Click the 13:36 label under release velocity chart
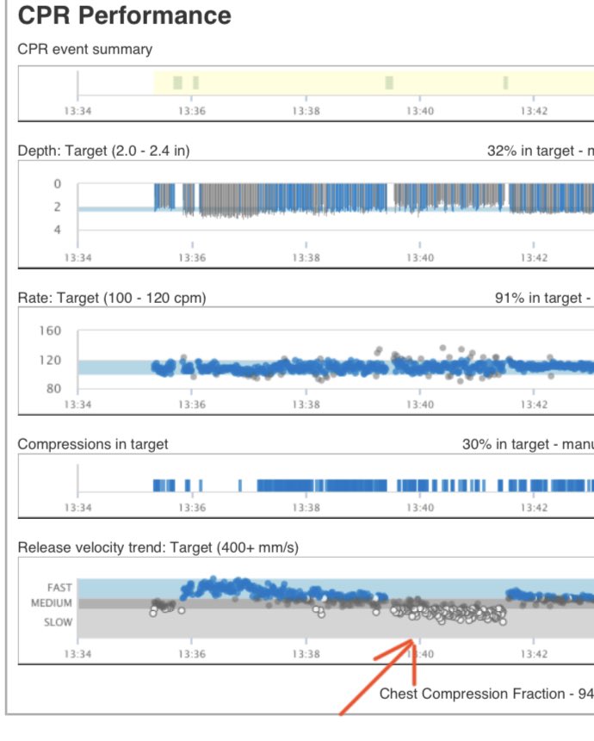 (192, 655)
